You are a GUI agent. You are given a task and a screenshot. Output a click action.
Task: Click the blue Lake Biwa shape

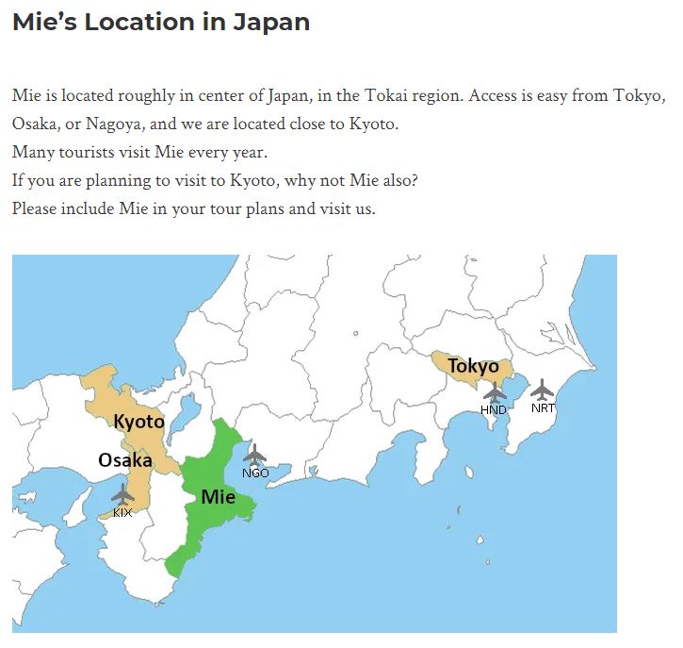[186, 414]
